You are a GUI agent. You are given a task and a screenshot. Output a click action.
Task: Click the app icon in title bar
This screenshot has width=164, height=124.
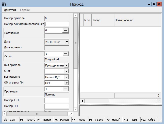tap(4, 4)
